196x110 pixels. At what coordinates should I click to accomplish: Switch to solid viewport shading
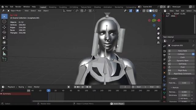150,11
